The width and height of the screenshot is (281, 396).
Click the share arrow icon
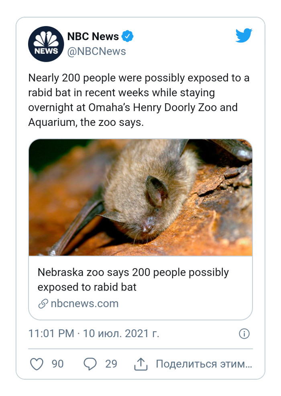140,364
